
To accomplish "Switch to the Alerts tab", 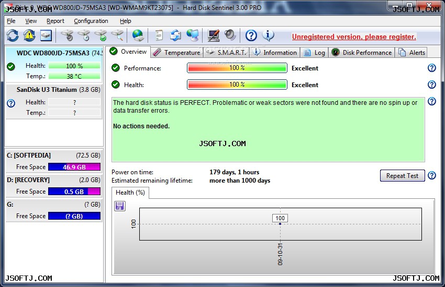I will click(411, 53).
